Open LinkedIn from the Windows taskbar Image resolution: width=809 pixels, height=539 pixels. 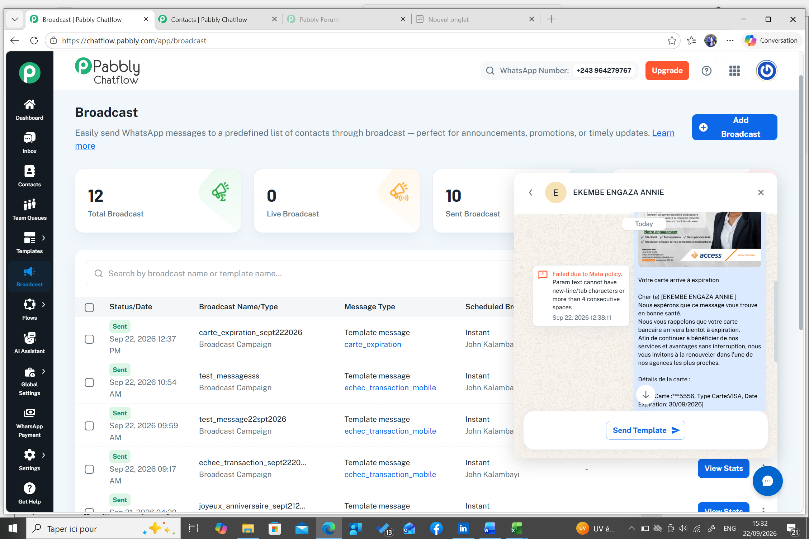(x=463, y=528)
